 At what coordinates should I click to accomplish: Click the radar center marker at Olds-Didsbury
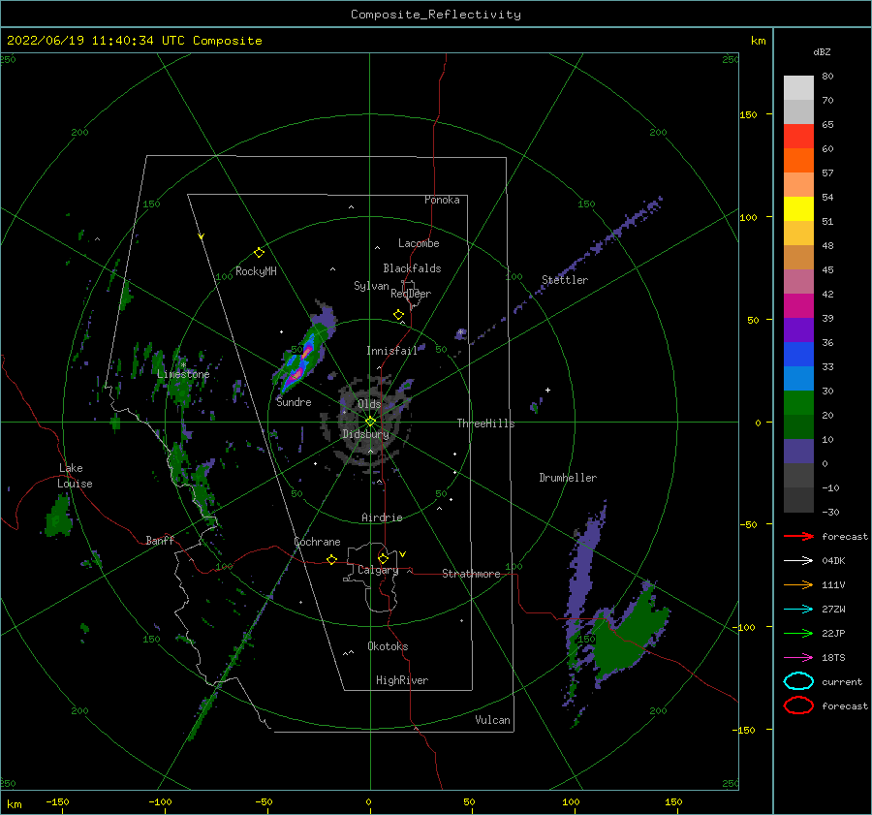pos(370,422)
